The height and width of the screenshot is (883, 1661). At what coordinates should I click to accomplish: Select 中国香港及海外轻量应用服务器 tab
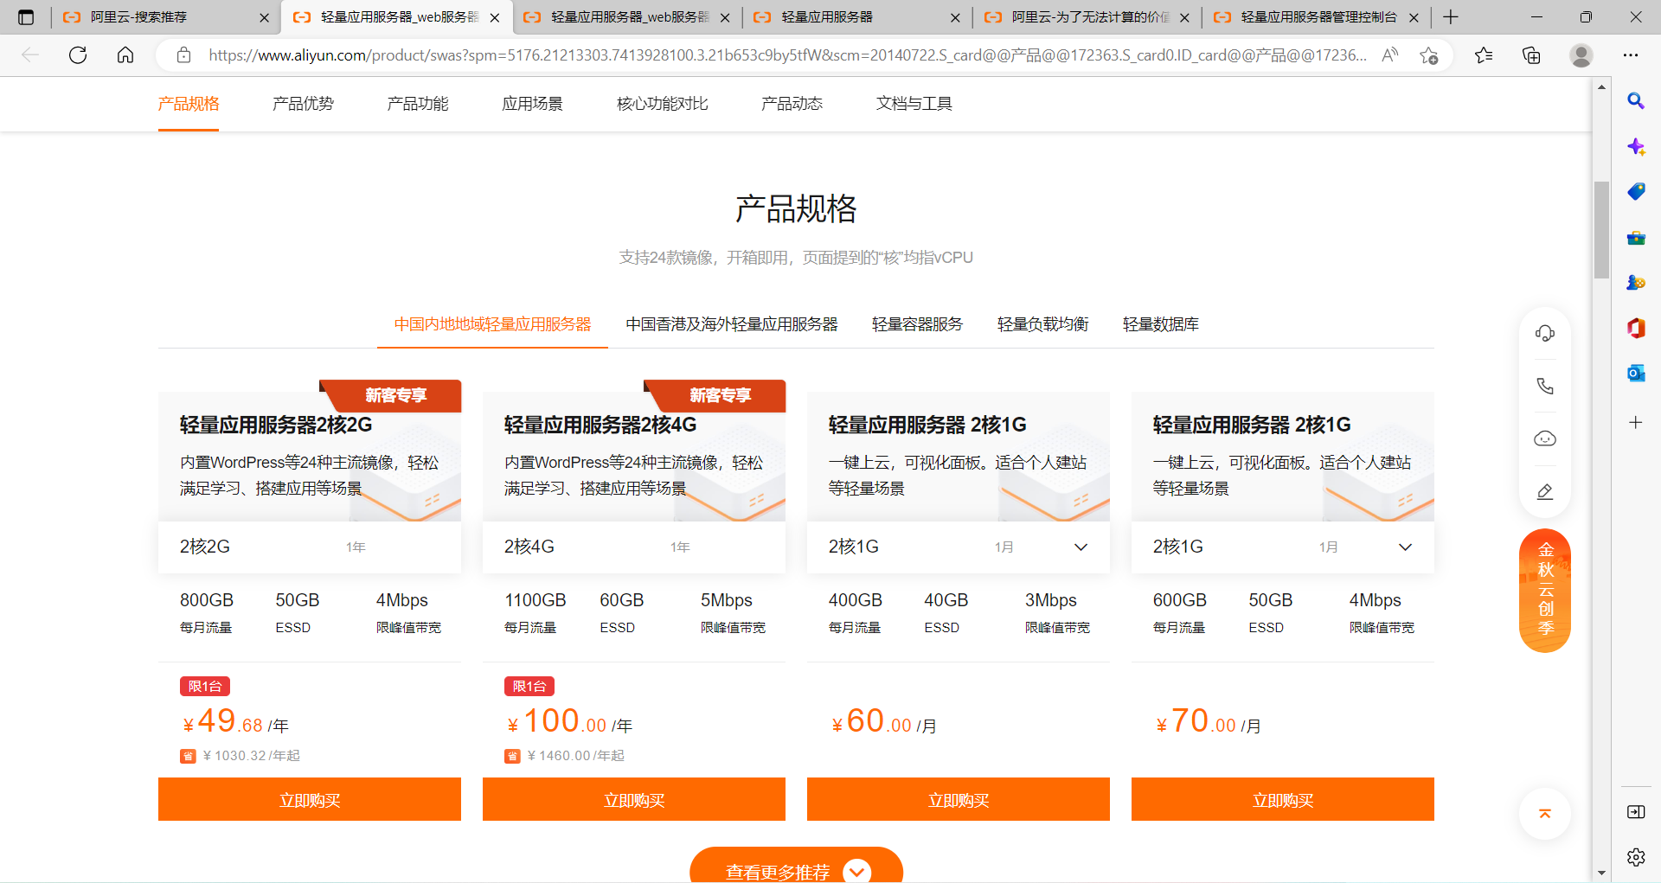[x=732, y=324]
